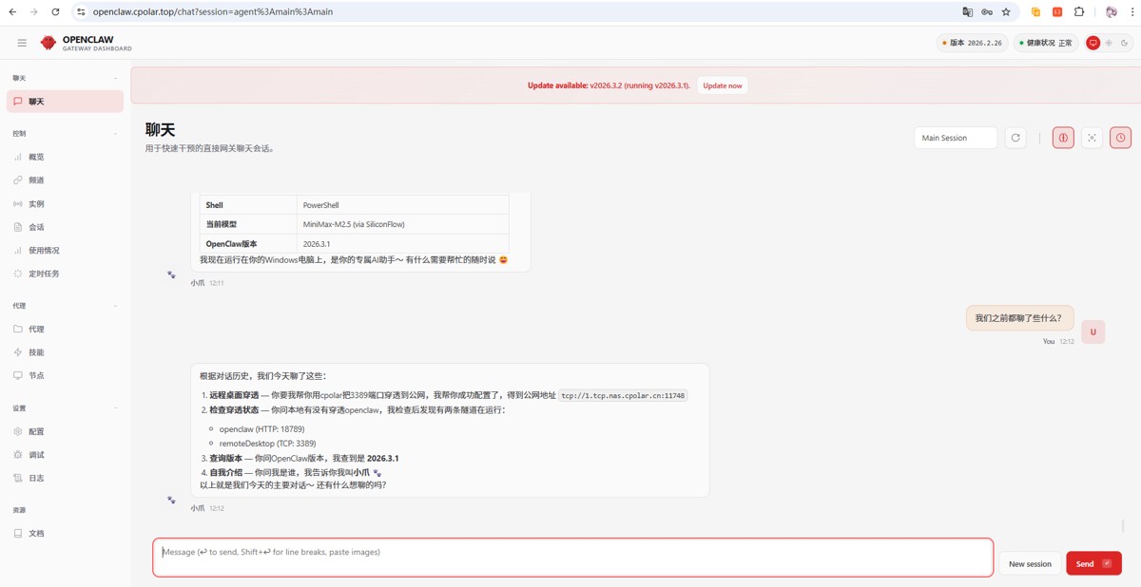Open 文档 under 资源
Screen dimensions: 1141x587
(x=66, y=534)
